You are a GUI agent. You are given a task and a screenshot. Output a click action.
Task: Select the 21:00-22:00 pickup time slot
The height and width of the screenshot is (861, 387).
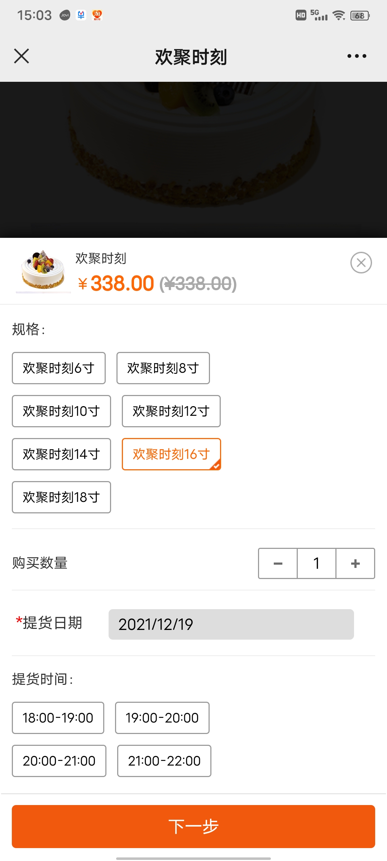pos(164,761)
